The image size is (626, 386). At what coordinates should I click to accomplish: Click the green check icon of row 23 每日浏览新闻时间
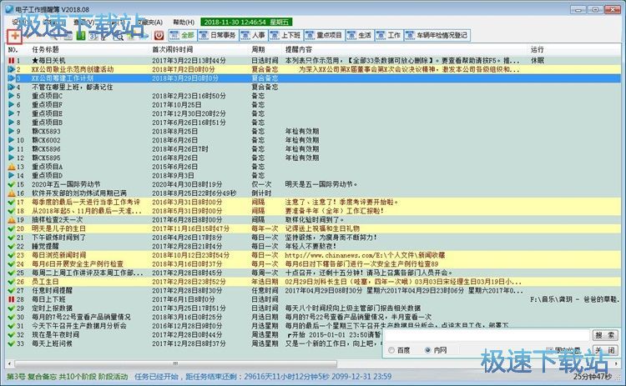point(11,255)
